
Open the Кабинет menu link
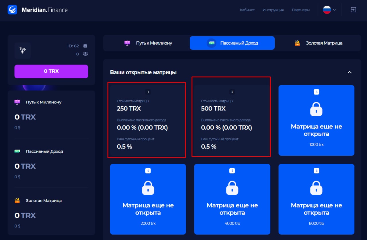pos(247,10)
